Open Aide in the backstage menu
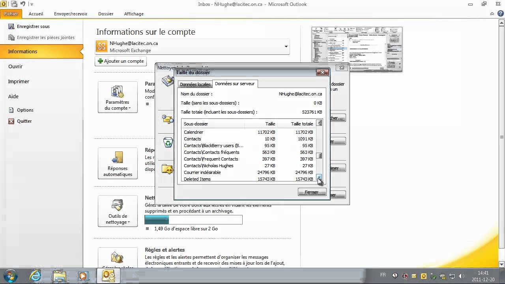This screenshot has height=284, width=505. coord(13,96)
